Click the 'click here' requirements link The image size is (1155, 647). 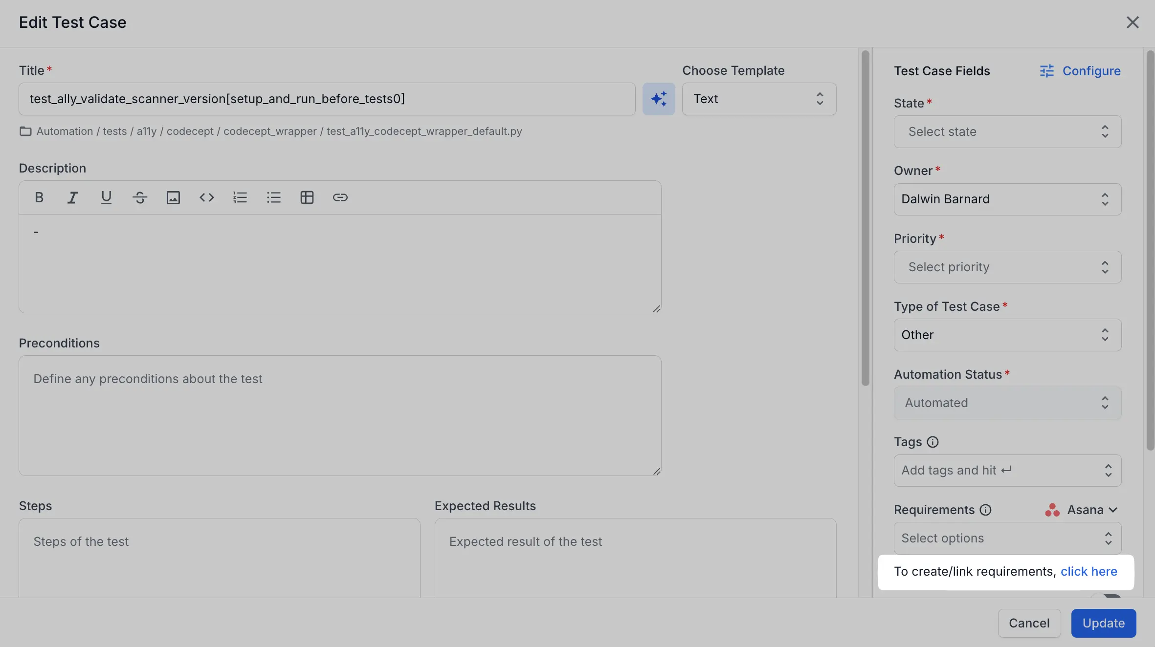(1089, 571)
